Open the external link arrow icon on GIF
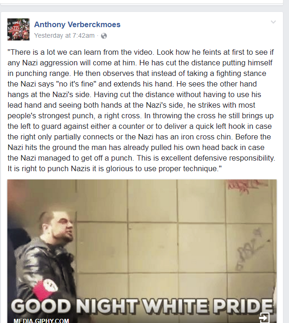The height and width of the screenshot is (323, 289). 264,317
